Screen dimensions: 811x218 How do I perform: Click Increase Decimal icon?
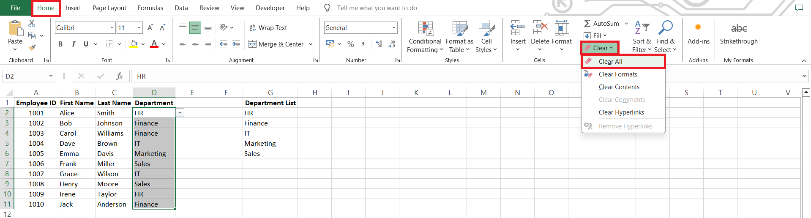[x=379, y=44]
